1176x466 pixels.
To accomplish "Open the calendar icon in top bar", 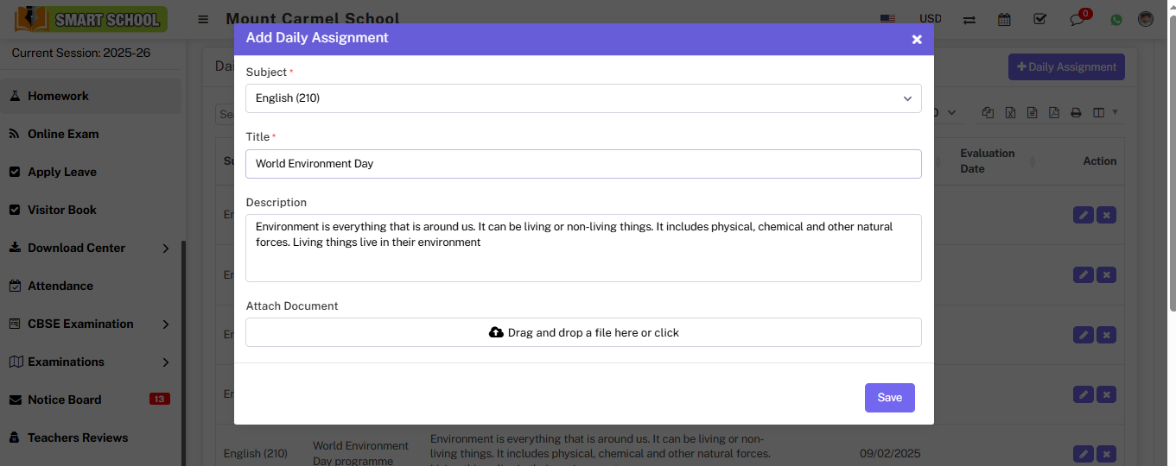I will pyautogui.click(x=1004, y=19).
